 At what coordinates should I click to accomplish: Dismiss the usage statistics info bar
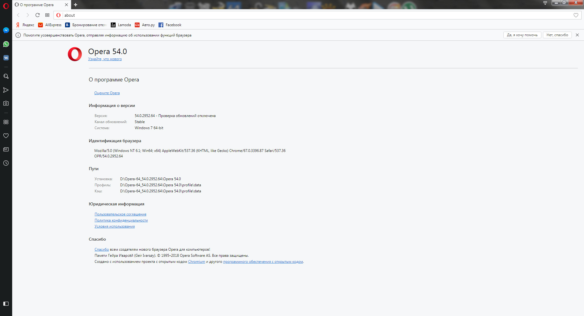(577, 35)
